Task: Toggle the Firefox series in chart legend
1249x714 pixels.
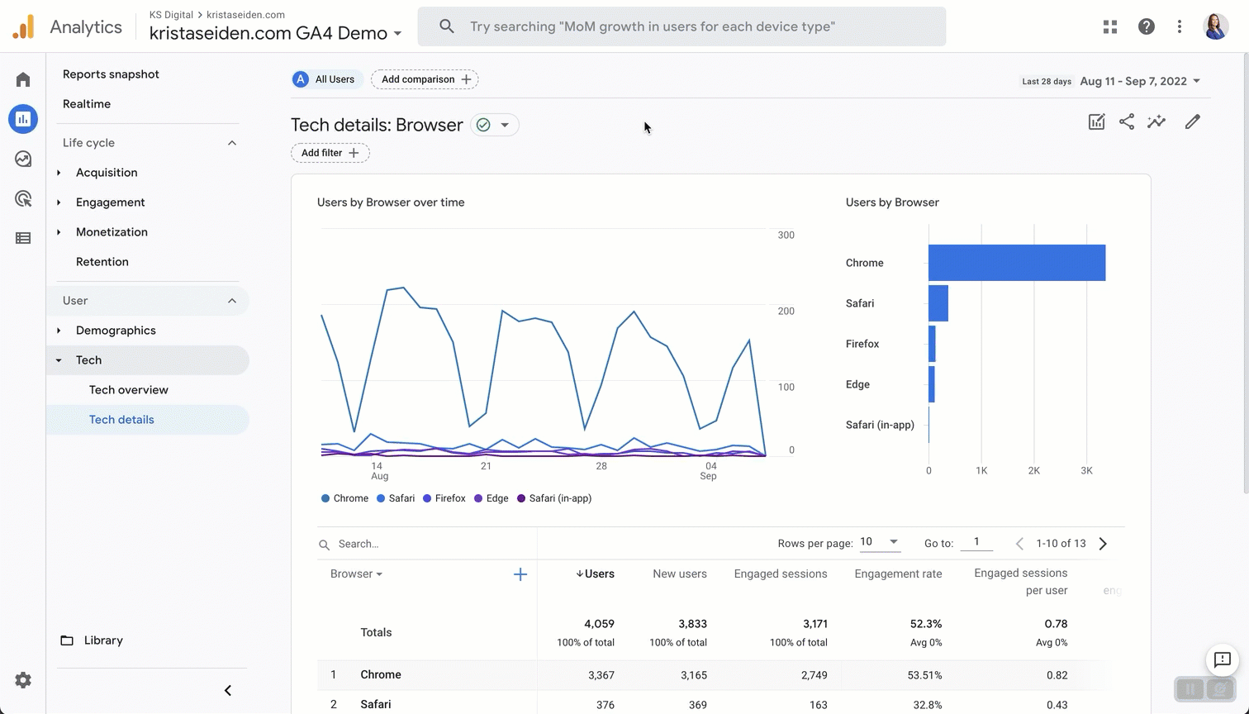Action: pyautogui.click(x=444, y=498)
